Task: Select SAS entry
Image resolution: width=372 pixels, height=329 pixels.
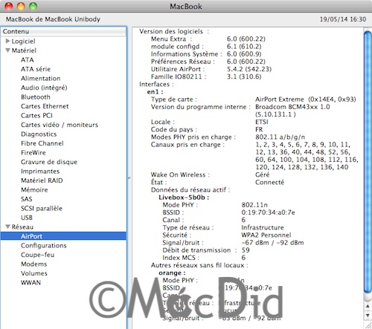Action: pos(27,199)
